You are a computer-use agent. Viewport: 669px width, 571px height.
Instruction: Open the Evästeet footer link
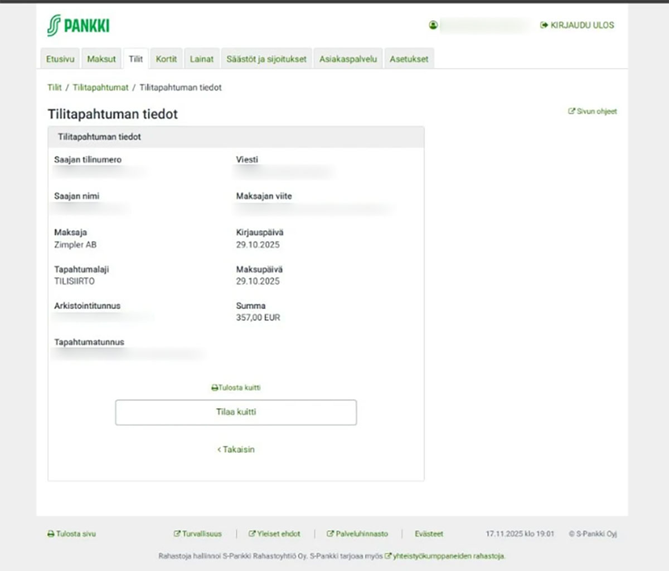coord(429,534)
